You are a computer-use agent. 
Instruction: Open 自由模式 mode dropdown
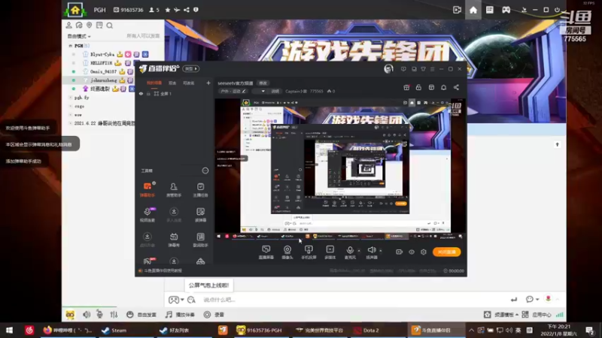pos(79,36)
